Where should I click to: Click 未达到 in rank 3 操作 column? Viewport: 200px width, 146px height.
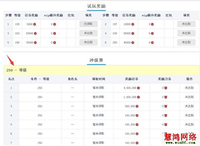tap(189, 106)
